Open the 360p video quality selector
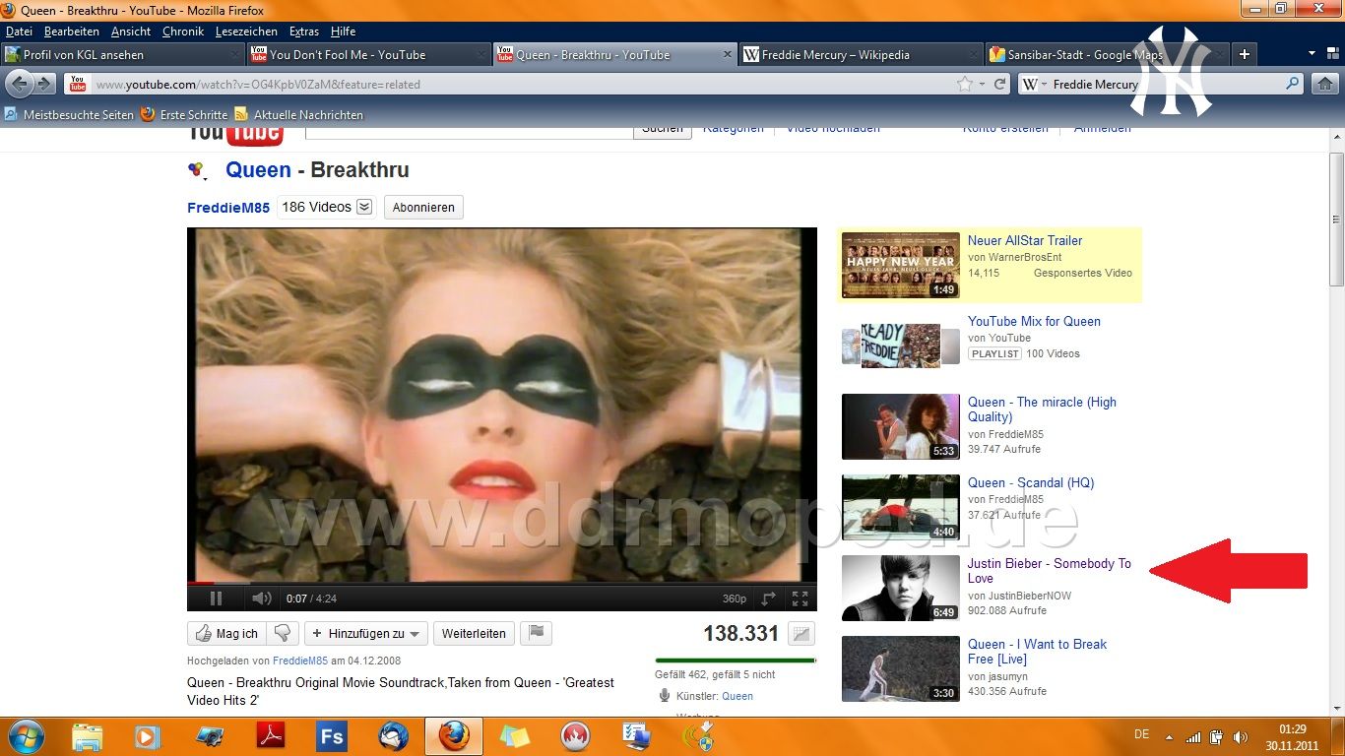The image size is (1345, 756). coord(735,598)
